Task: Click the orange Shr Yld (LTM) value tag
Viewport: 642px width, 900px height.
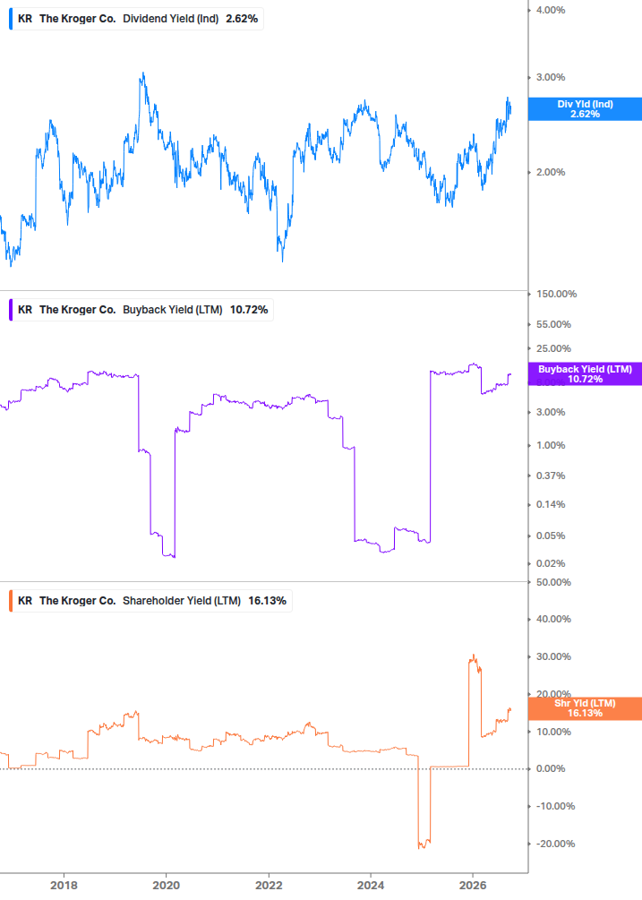Action: coord(585,708)
